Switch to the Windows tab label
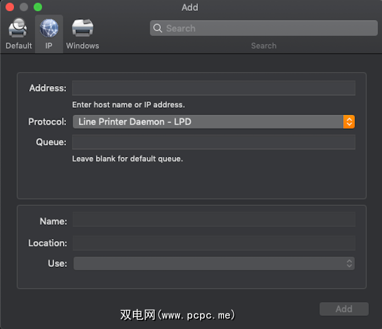Image resolution: width=382 pixels, height=329 pixels. click(83, 46)
